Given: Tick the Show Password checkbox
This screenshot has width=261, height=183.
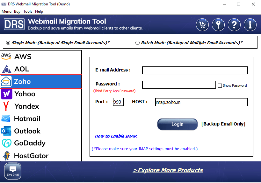Looking at the screenshot, I should coord(220,85).
